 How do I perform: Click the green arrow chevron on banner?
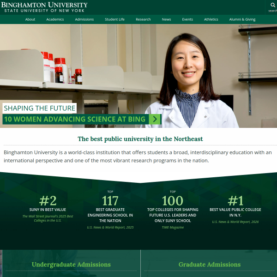point(156,120)
